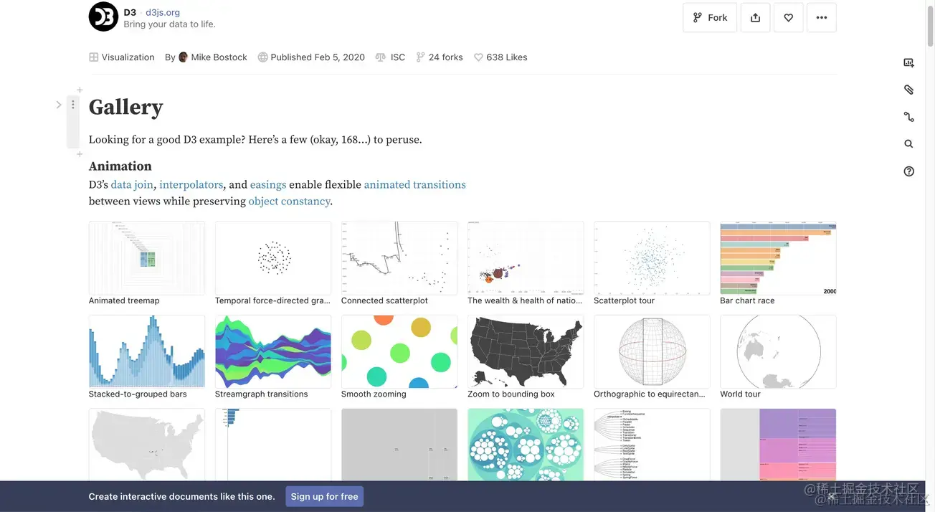935x512 pixels.
Task: Click the paperclip attachments icon
Action: coord(908,89)
